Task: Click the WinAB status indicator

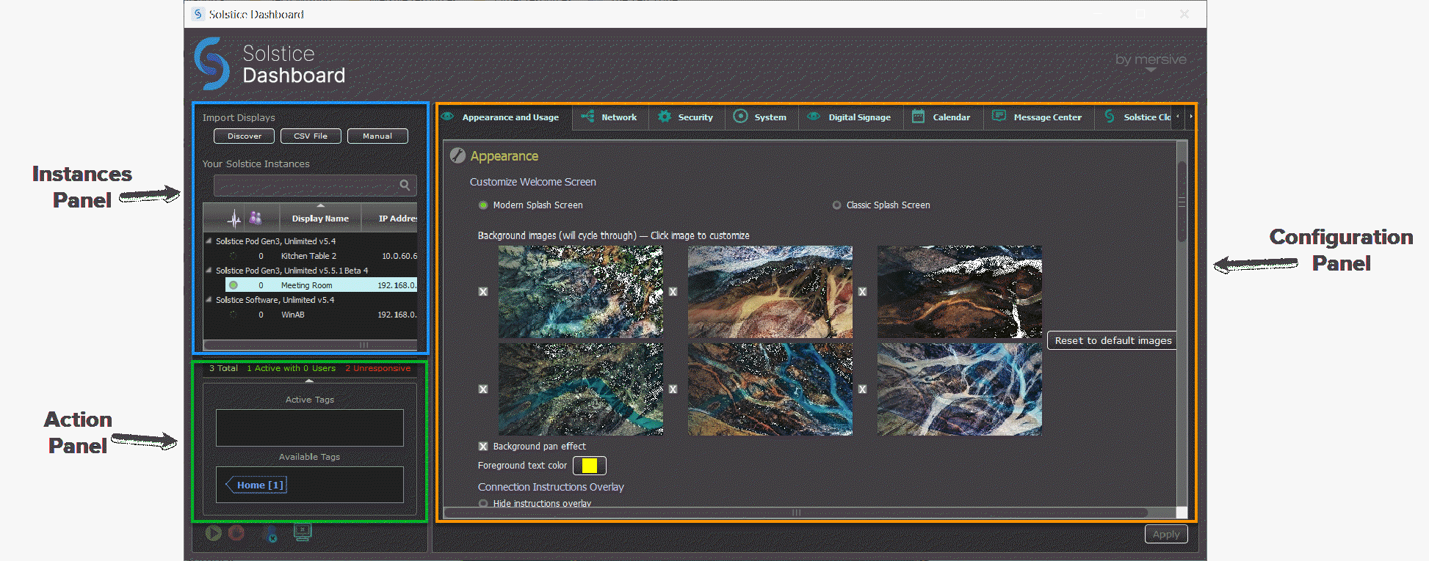Action: pyautogui.click(x=233, y=315)
